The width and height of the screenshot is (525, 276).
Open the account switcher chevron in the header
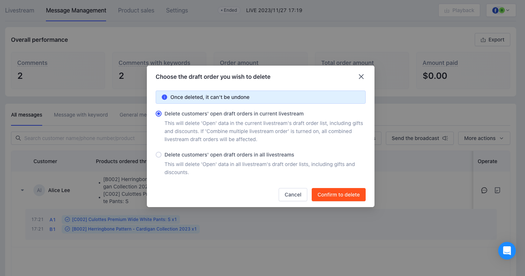(x=507, y=10)
